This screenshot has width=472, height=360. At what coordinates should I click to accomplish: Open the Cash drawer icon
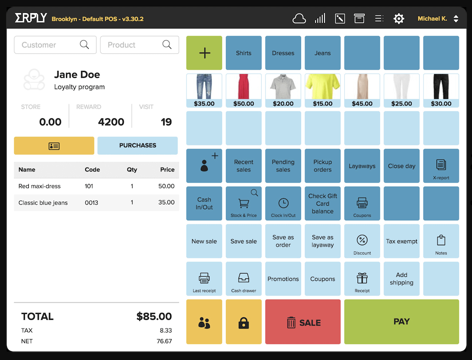point(244,279)
